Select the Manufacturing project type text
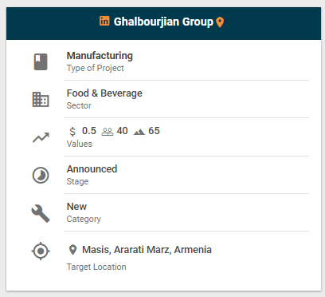 [x=100, y=56]
